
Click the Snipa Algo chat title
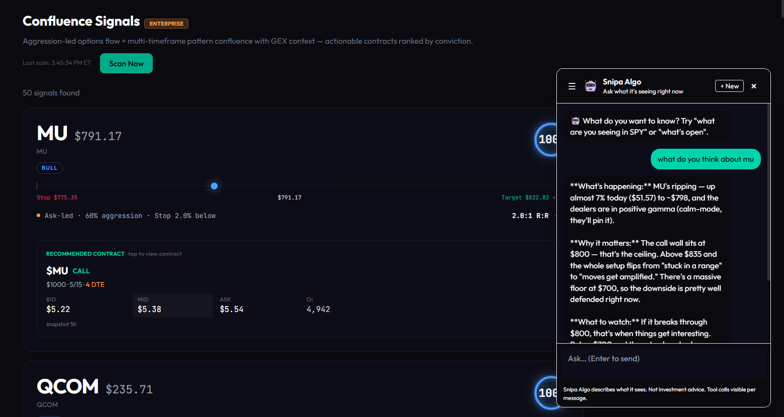(622, 82)
